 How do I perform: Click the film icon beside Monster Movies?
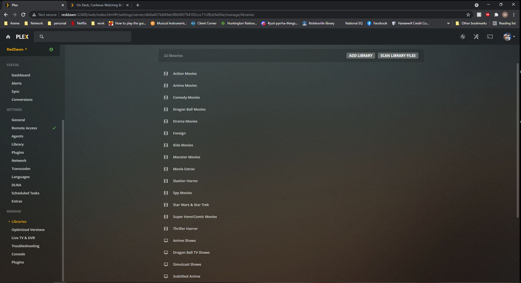coord(166,157)
